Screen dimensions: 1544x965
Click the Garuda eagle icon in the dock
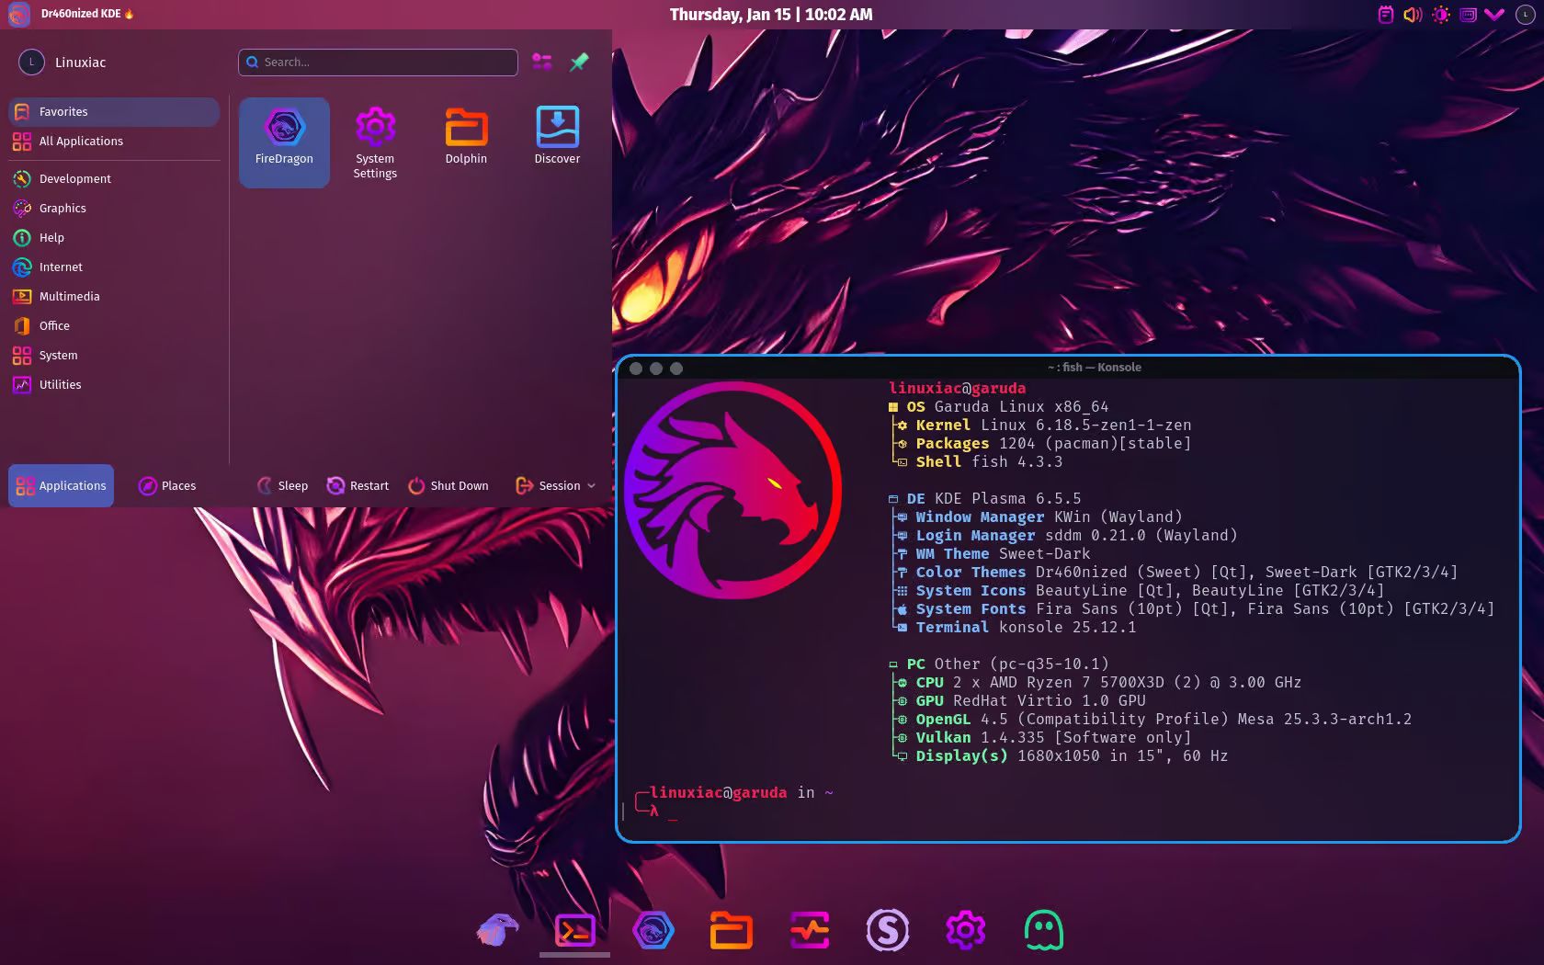[497, 931]
